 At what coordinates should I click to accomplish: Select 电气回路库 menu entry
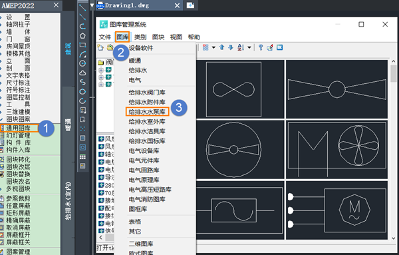[144, 170]
